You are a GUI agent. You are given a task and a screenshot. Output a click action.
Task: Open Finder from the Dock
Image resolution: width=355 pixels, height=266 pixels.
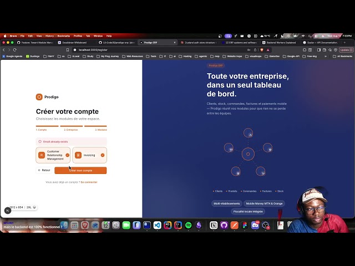click(64, 225)
